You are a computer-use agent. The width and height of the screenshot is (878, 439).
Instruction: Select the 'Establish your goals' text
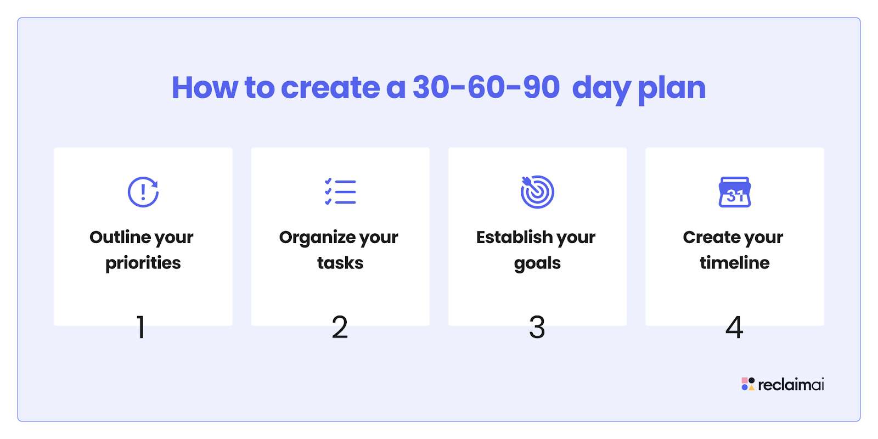click(537, 250)
